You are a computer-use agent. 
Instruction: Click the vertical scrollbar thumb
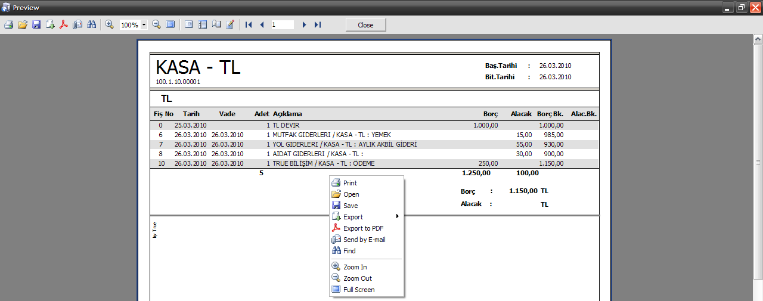[x=758, y=163]
